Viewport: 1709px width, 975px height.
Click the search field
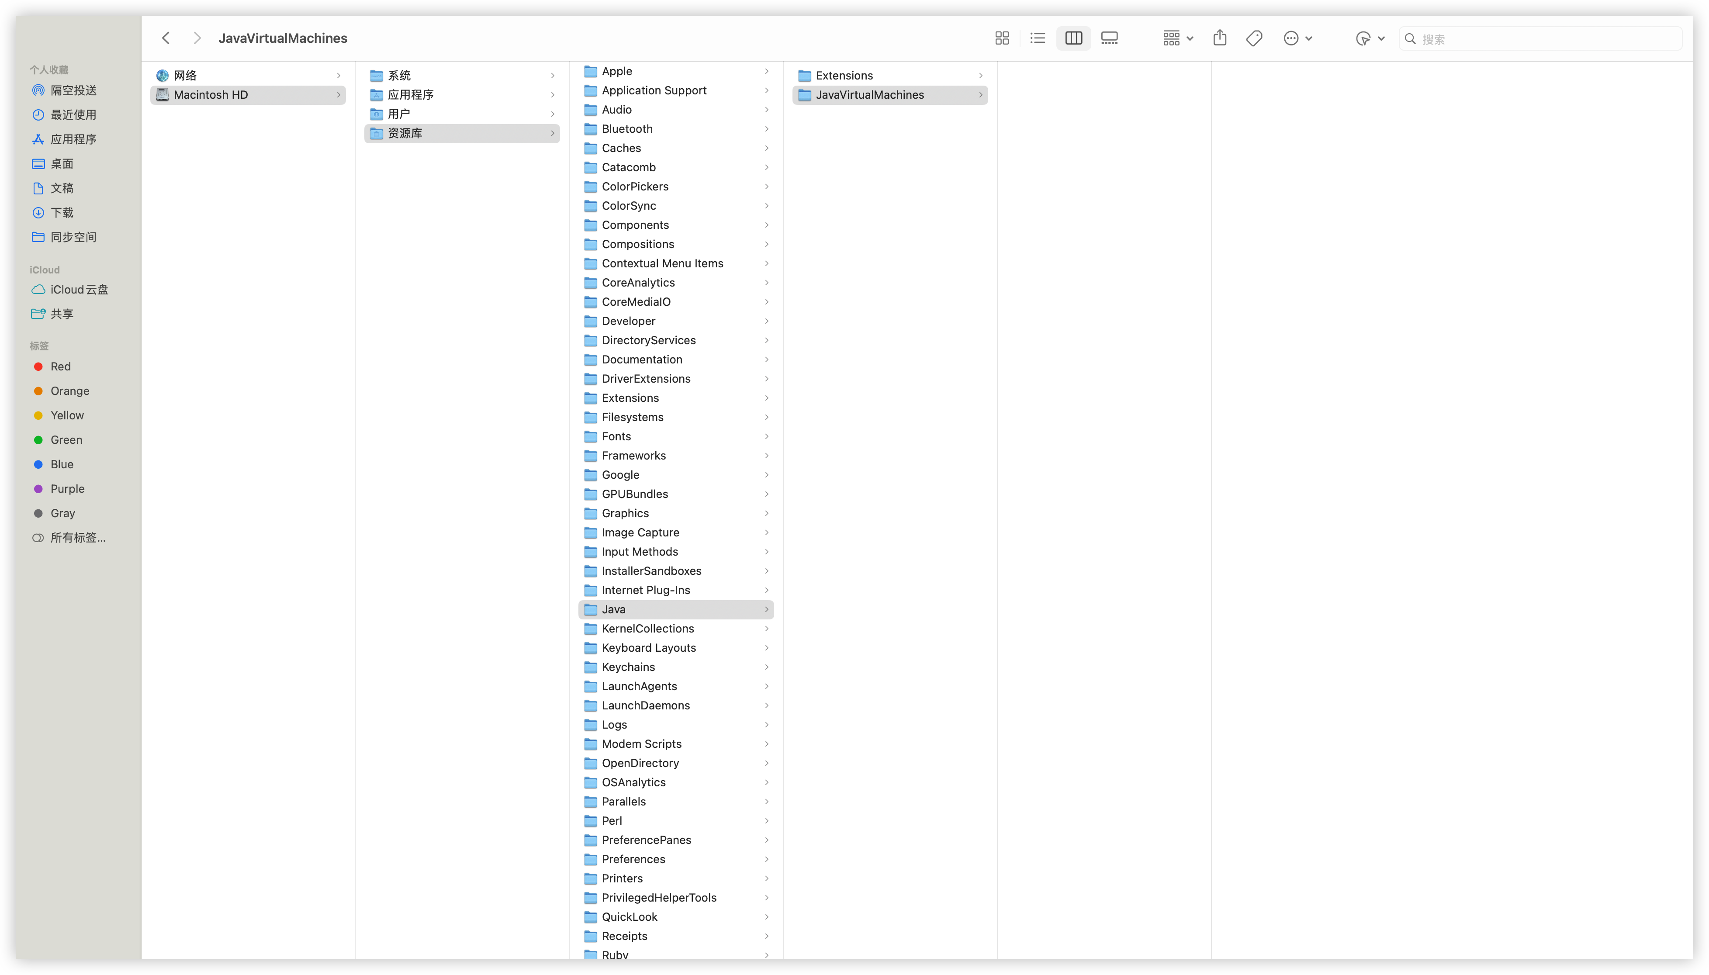(x=1540, y=39)
